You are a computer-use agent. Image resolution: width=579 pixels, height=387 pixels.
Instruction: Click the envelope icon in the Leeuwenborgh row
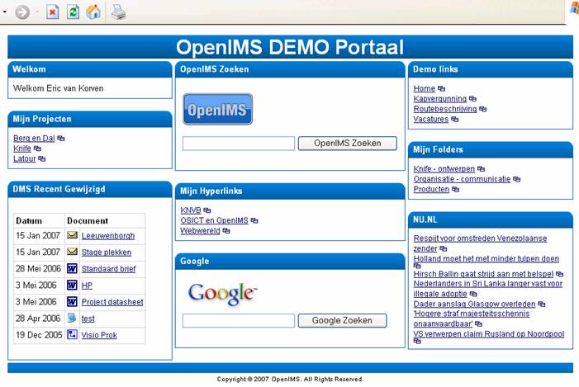click(72, 235)
